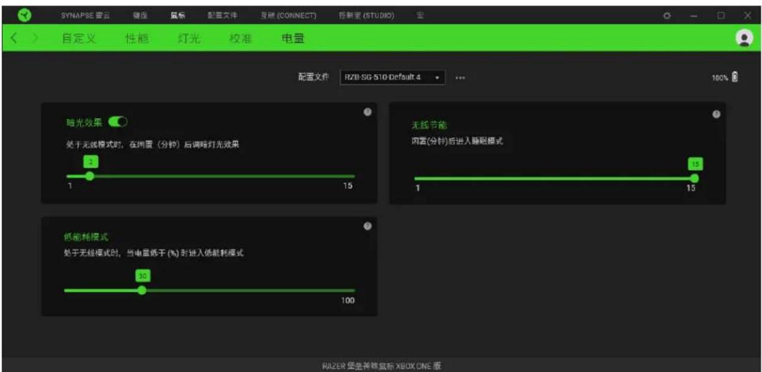The height and width of the screenshot is (372, 762).
Task: Select the 鼠标 top tab
Action: click(x=177, y=16)
